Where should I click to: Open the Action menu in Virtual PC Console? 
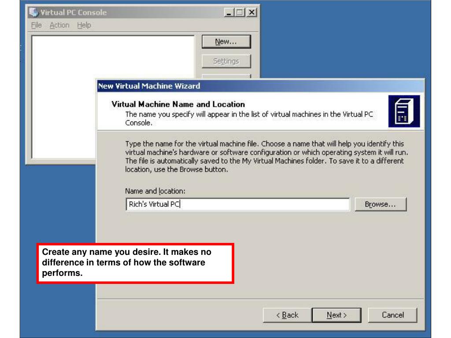point(59,25)
